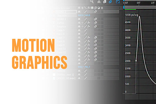Viewport: 156px width, 104px height.
Task: Click the quality column header icon
Action: tap(86, 8)
